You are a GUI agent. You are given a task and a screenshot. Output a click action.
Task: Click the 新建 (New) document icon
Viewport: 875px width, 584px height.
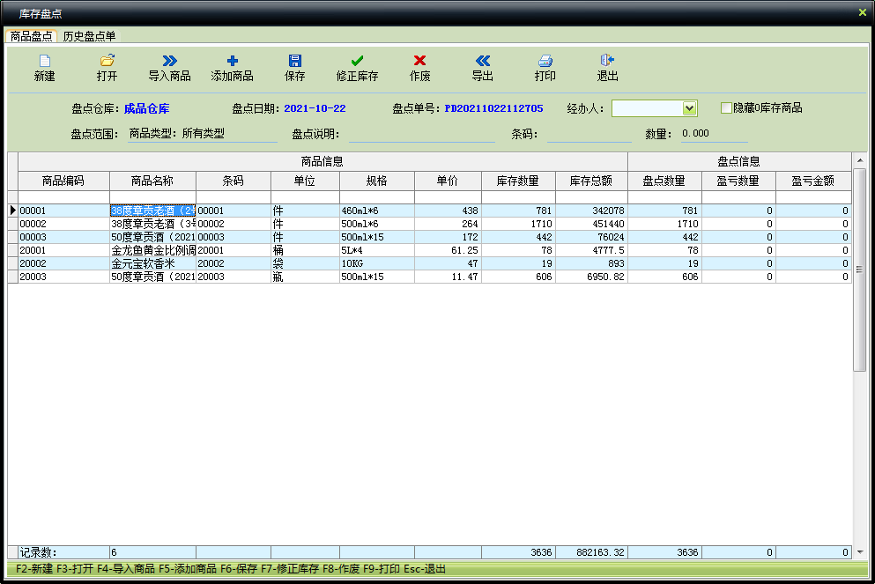pyautogui.click(x=45, y=60)
